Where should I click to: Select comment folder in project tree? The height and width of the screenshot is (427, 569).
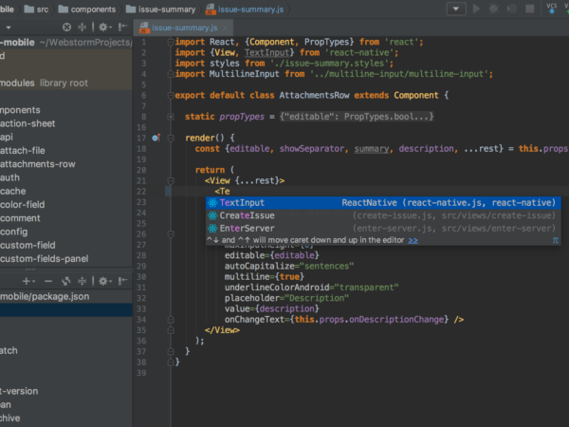[x=20, y=218]
